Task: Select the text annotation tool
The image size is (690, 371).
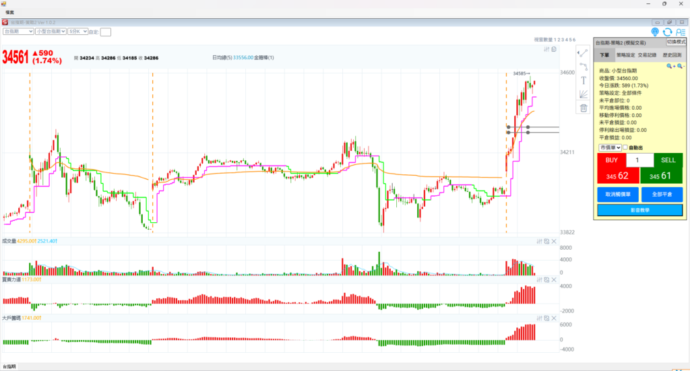Action: pyautogui.click(x=584, y=80)
